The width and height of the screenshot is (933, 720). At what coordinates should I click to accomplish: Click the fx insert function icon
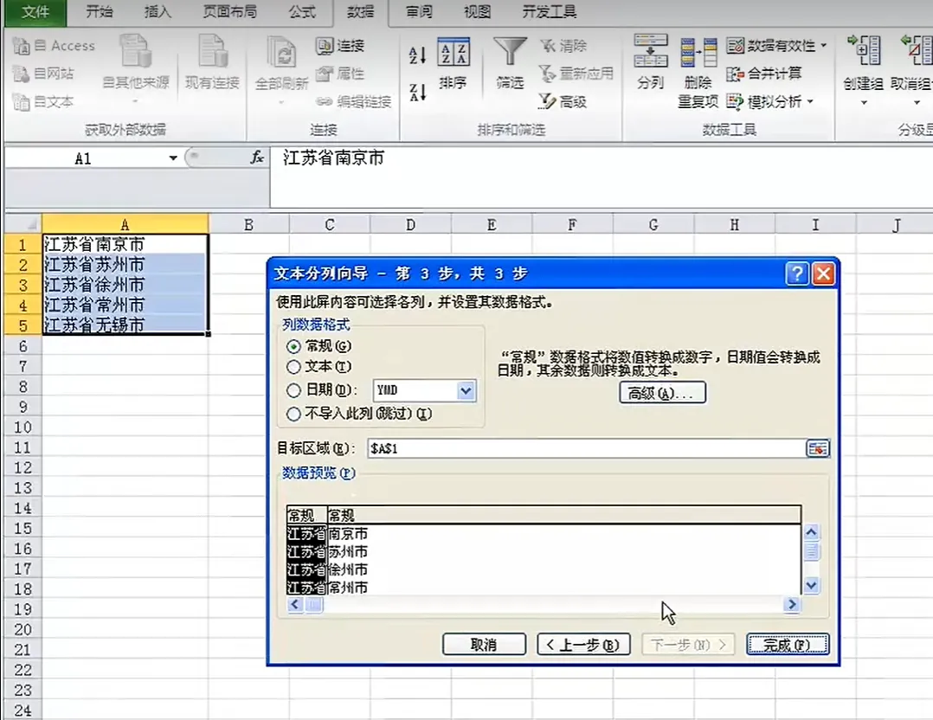(x=257, y=157)
